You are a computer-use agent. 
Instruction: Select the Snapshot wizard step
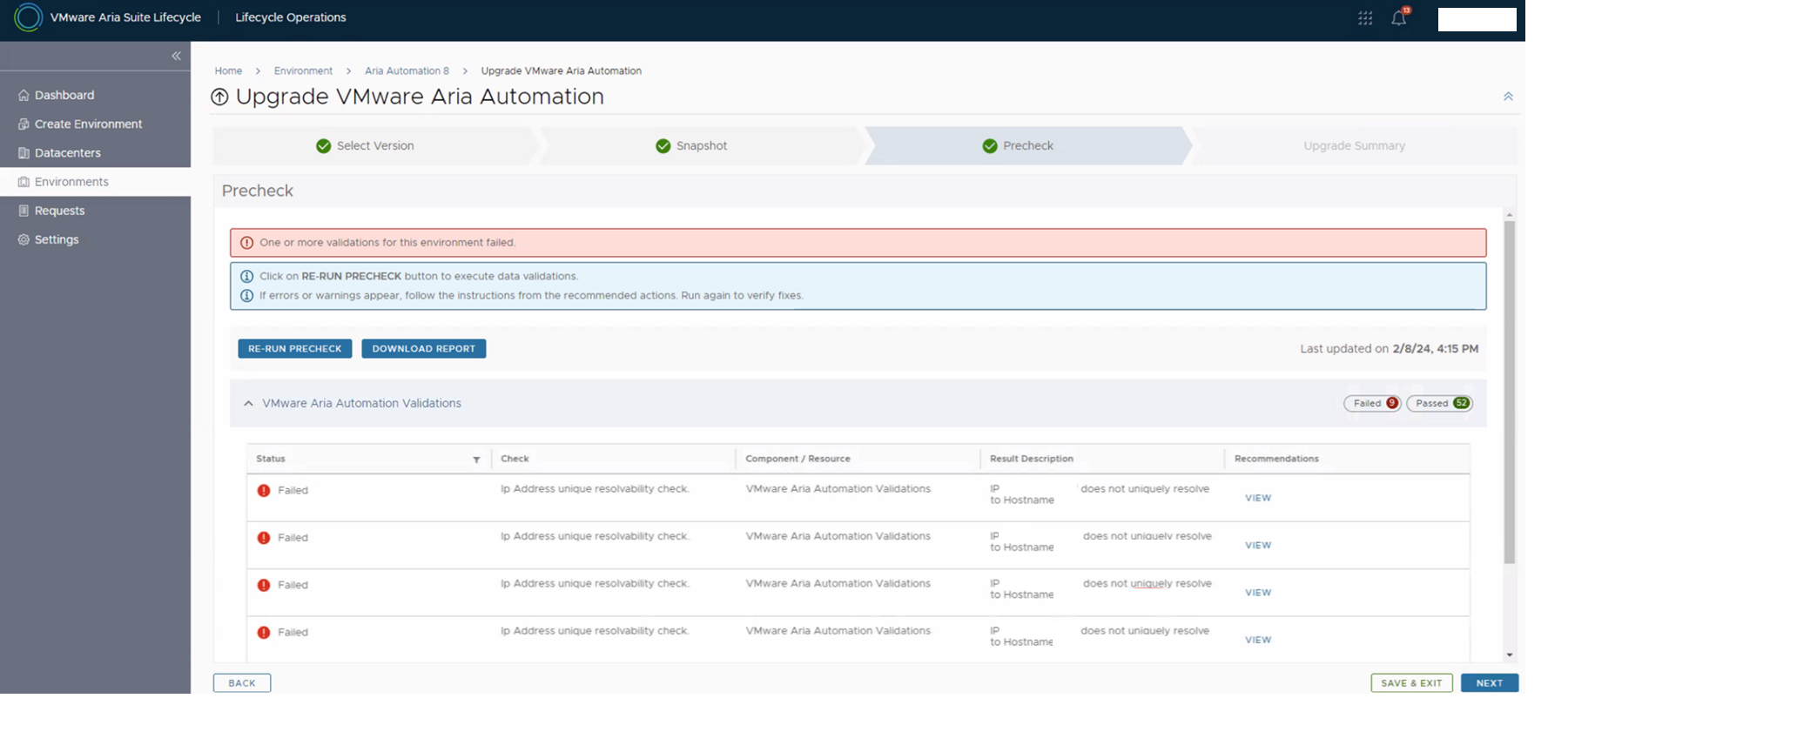[x=691, y=146]
